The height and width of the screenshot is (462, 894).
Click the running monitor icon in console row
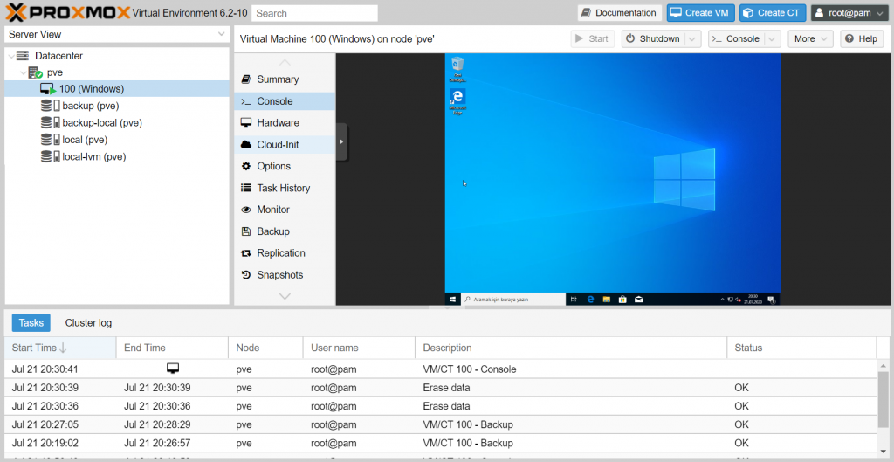[x=173, y=369]
